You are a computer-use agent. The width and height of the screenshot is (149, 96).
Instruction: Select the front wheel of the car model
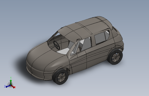pyautogui.click(x=60, y=77)
